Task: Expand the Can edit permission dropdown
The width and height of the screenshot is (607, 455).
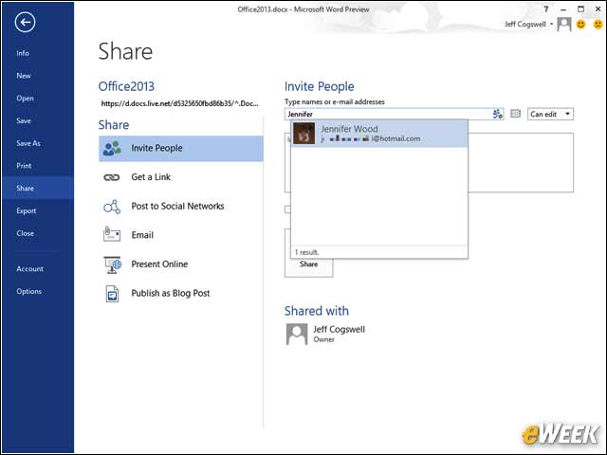Action: pyautogui.click(x=550, y=114)
